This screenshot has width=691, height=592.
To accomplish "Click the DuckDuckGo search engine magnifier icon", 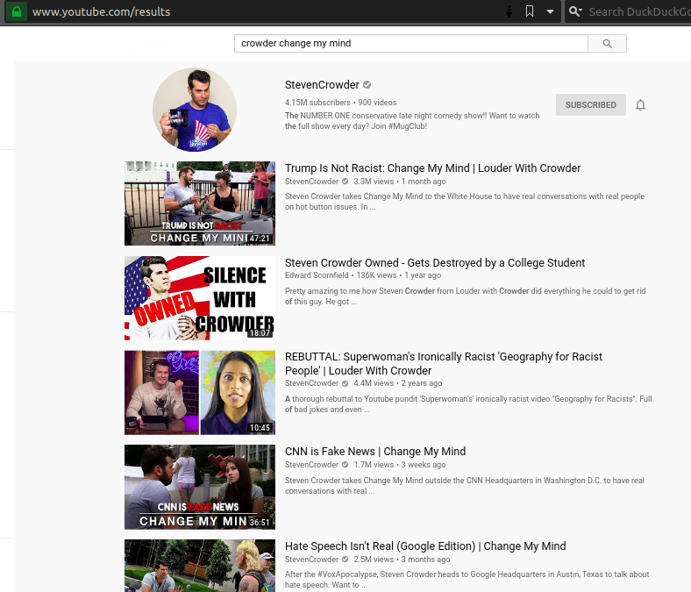I will point(575,11).
